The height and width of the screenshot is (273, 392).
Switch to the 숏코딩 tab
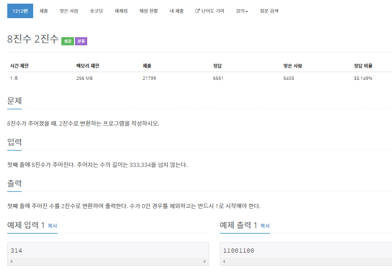[x=96, y=11]
